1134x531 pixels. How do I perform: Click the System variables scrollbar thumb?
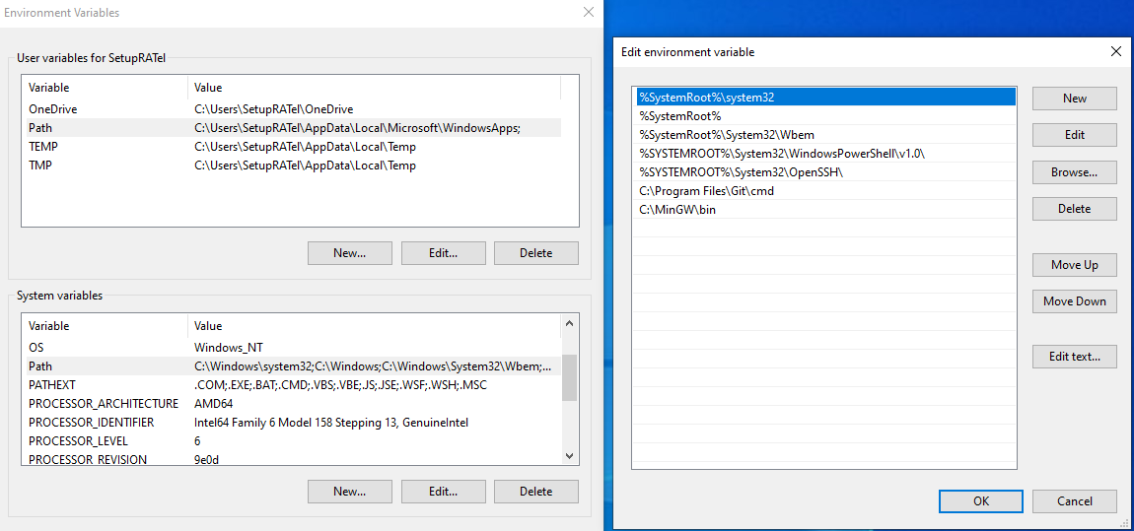pos(569,377)
